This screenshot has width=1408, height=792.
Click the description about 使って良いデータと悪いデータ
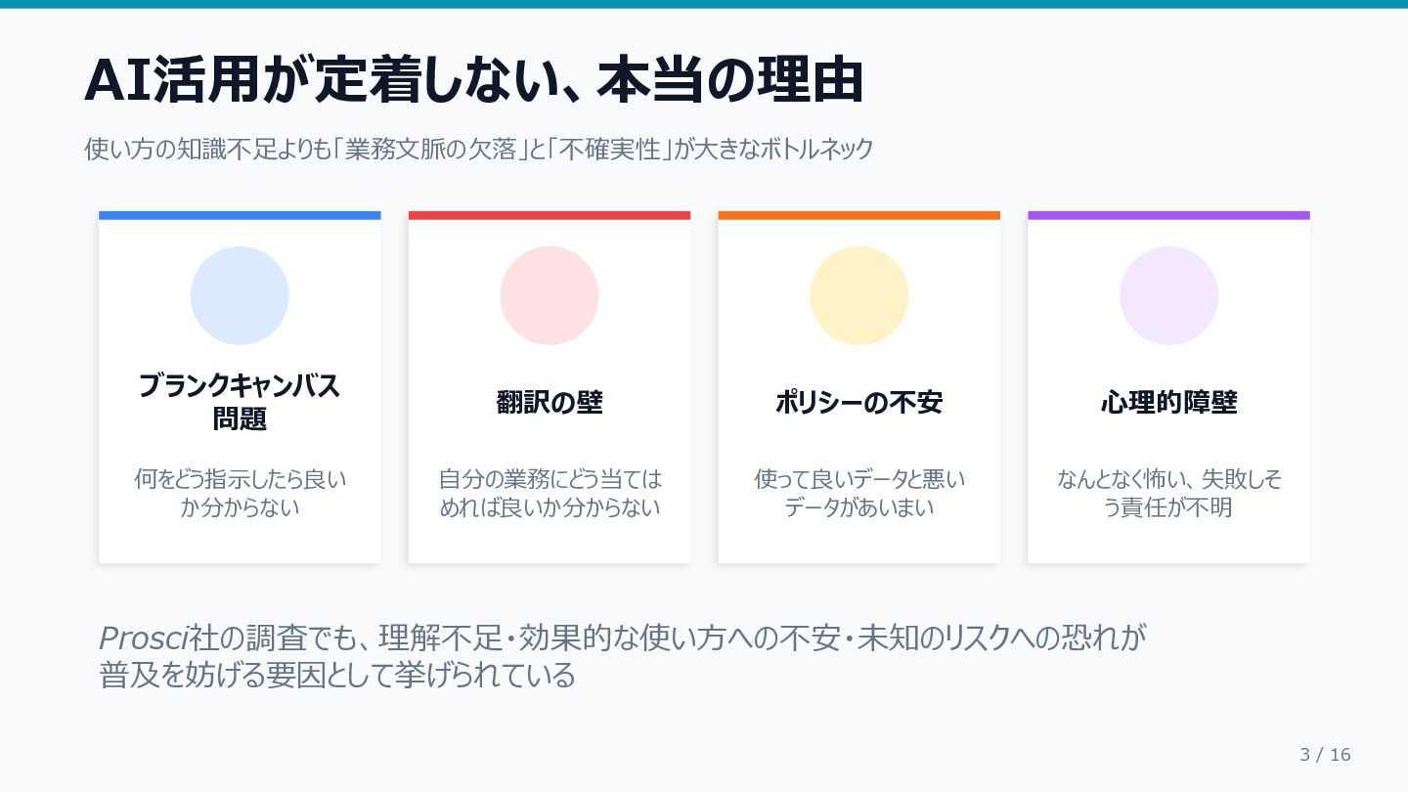(x=859, y=494)
